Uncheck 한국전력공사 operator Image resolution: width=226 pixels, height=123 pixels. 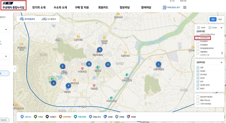198,38
